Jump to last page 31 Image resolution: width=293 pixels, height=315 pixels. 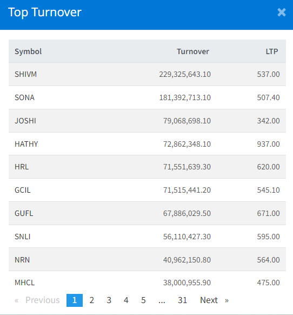pyautogui.click(x=182, y=300)
